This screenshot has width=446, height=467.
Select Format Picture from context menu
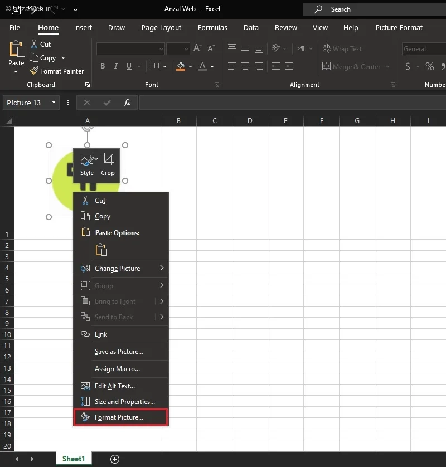120,417
